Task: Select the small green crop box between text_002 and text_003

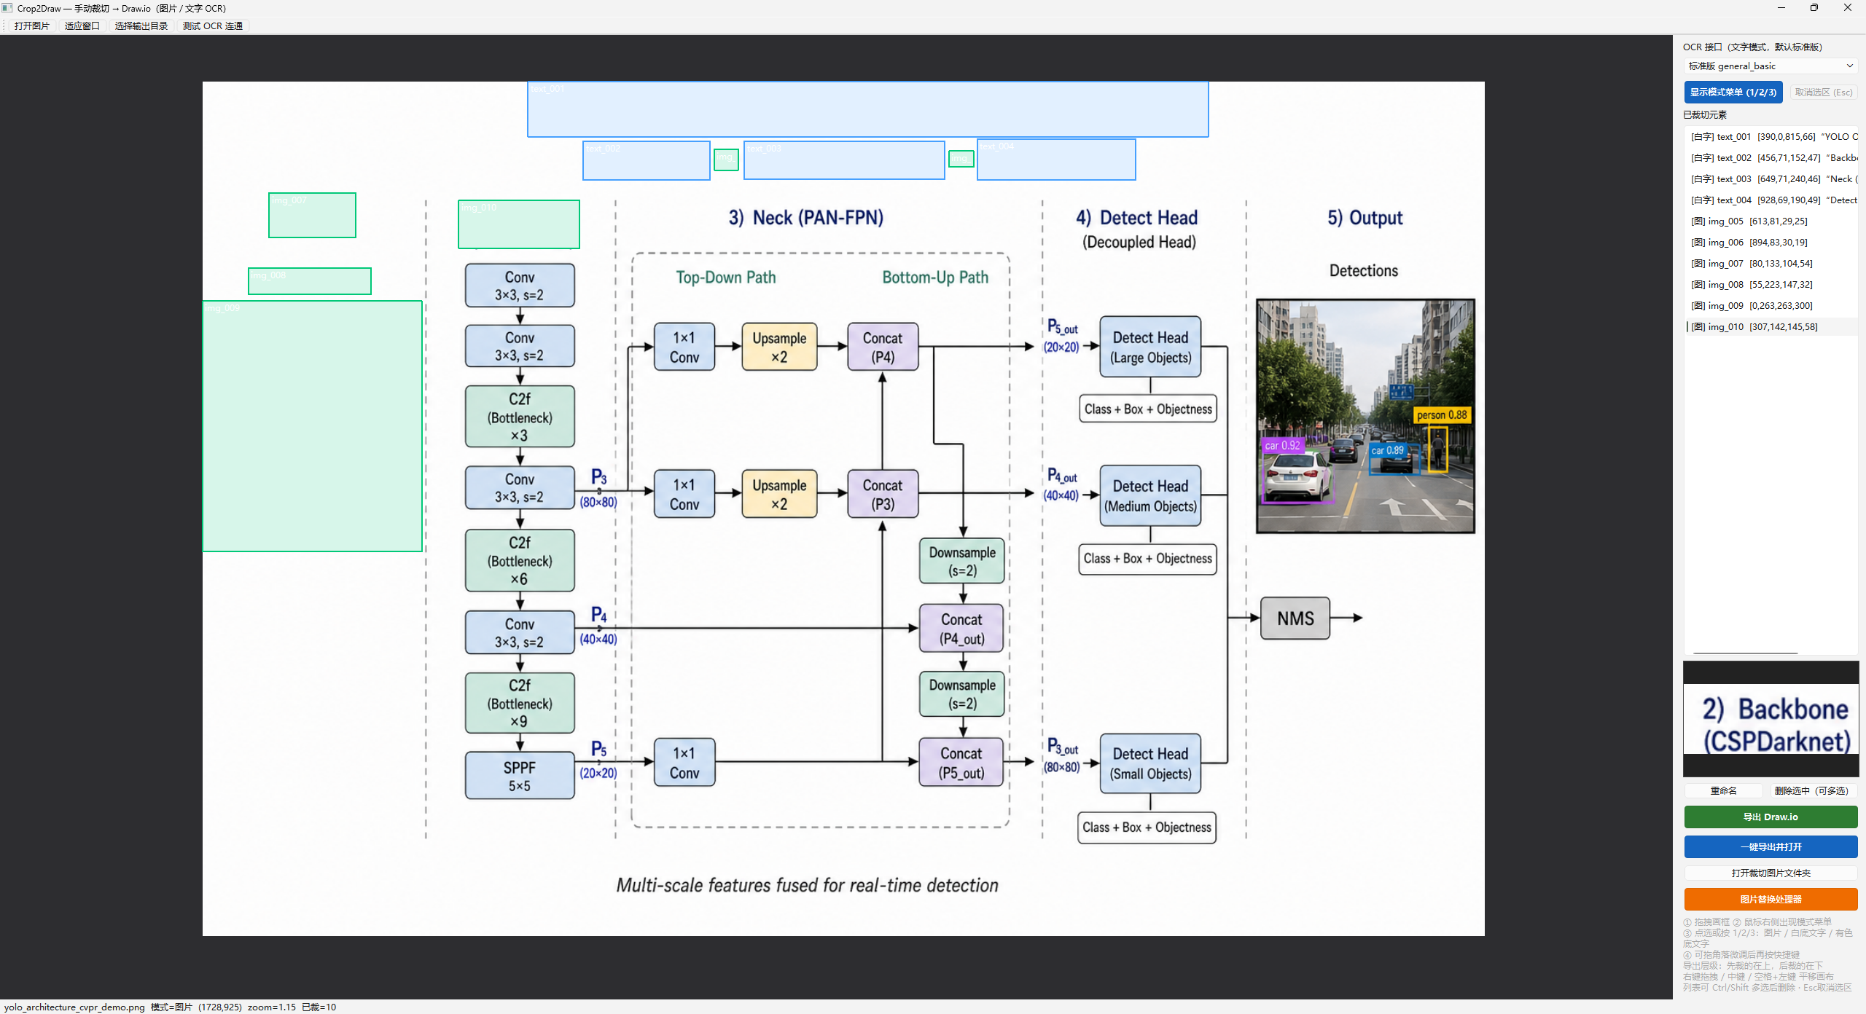Action: pos(726,160)
